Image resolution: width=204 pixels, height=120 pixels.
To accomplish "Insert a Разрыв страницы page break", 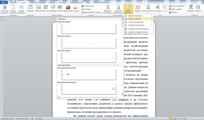I will pyautogui.click(x=21, y=9).
